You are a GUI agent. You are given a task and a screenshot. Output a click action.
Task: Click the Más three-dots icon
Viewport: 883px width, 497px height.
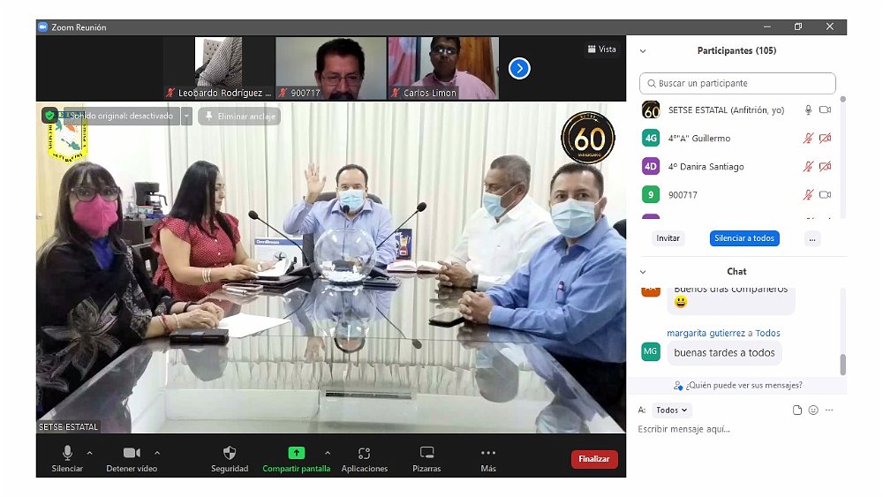tap(488, 453)
